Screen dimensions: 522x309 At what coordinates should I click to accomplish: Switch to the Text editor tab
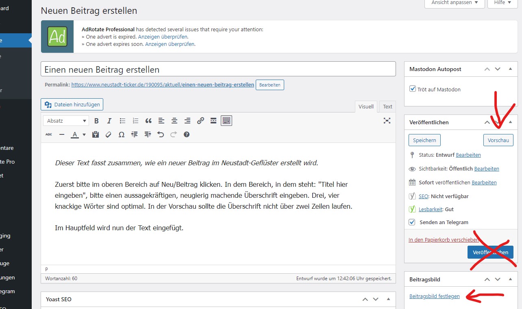[x=387, y=106]
